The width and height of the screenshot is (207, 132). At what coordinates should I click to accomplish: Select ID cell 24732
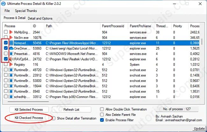37,59
